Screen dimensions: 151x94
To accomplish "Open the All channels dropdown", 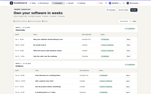I will pyautogui.click(x=125, y=21).
